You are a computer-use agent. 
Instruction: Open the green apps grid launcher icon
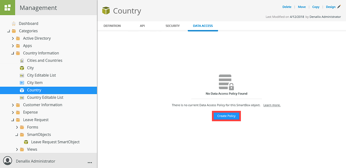7,7
